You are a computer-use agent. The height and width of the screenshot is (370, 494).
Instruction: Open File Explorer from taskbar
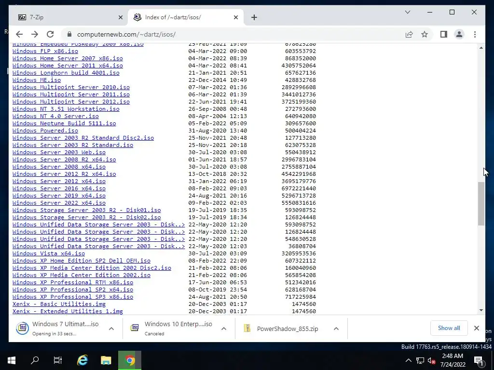pyautogui.click(x=106, y=360)
